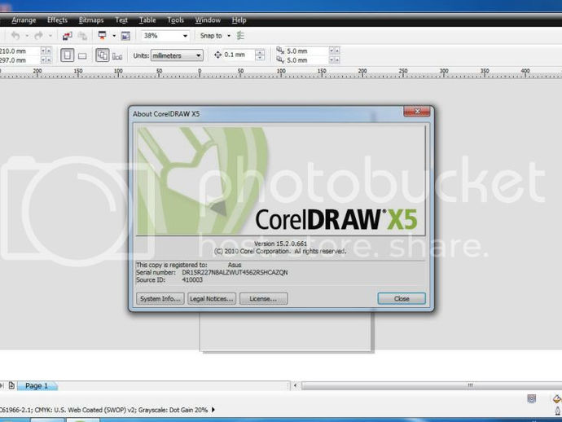Click the color proofing icon in status bar
562x422 pixels.
coord(532,398)
